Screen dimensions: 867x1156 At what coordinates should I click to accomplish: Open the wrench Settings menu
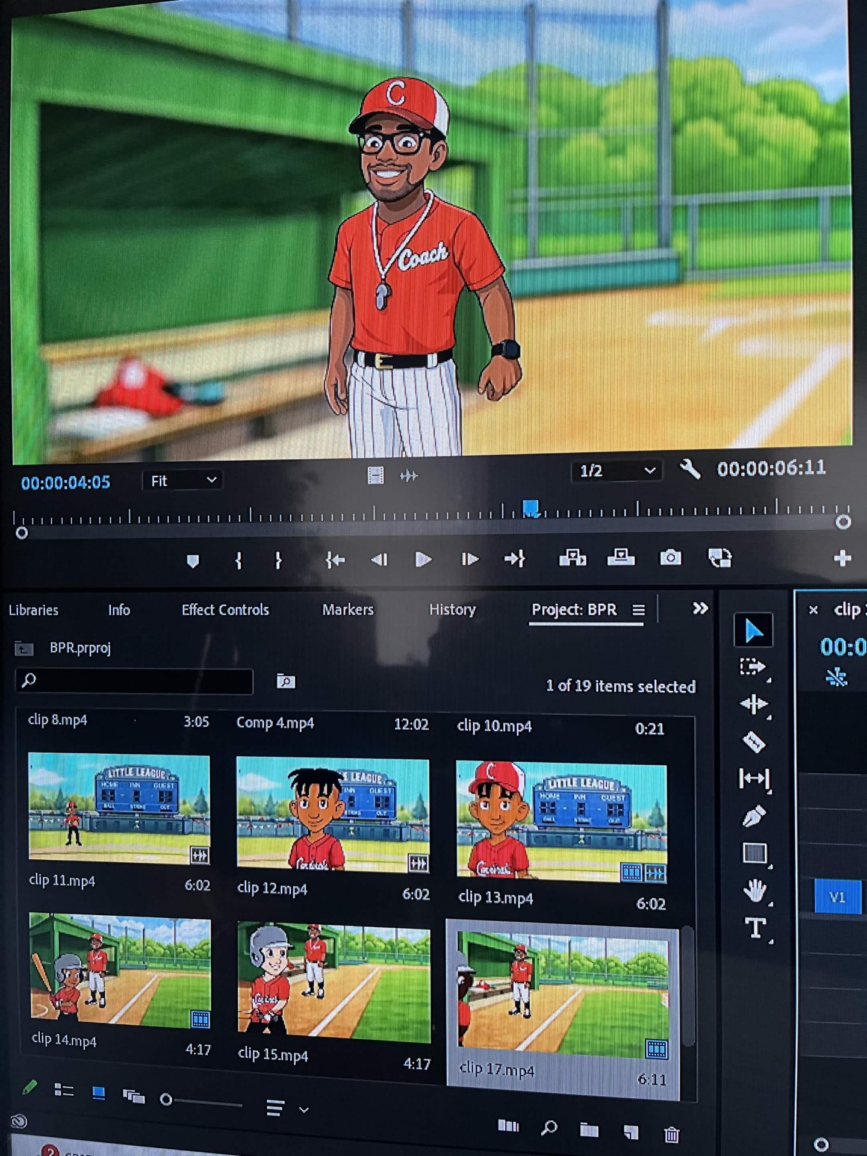point(690,468)
